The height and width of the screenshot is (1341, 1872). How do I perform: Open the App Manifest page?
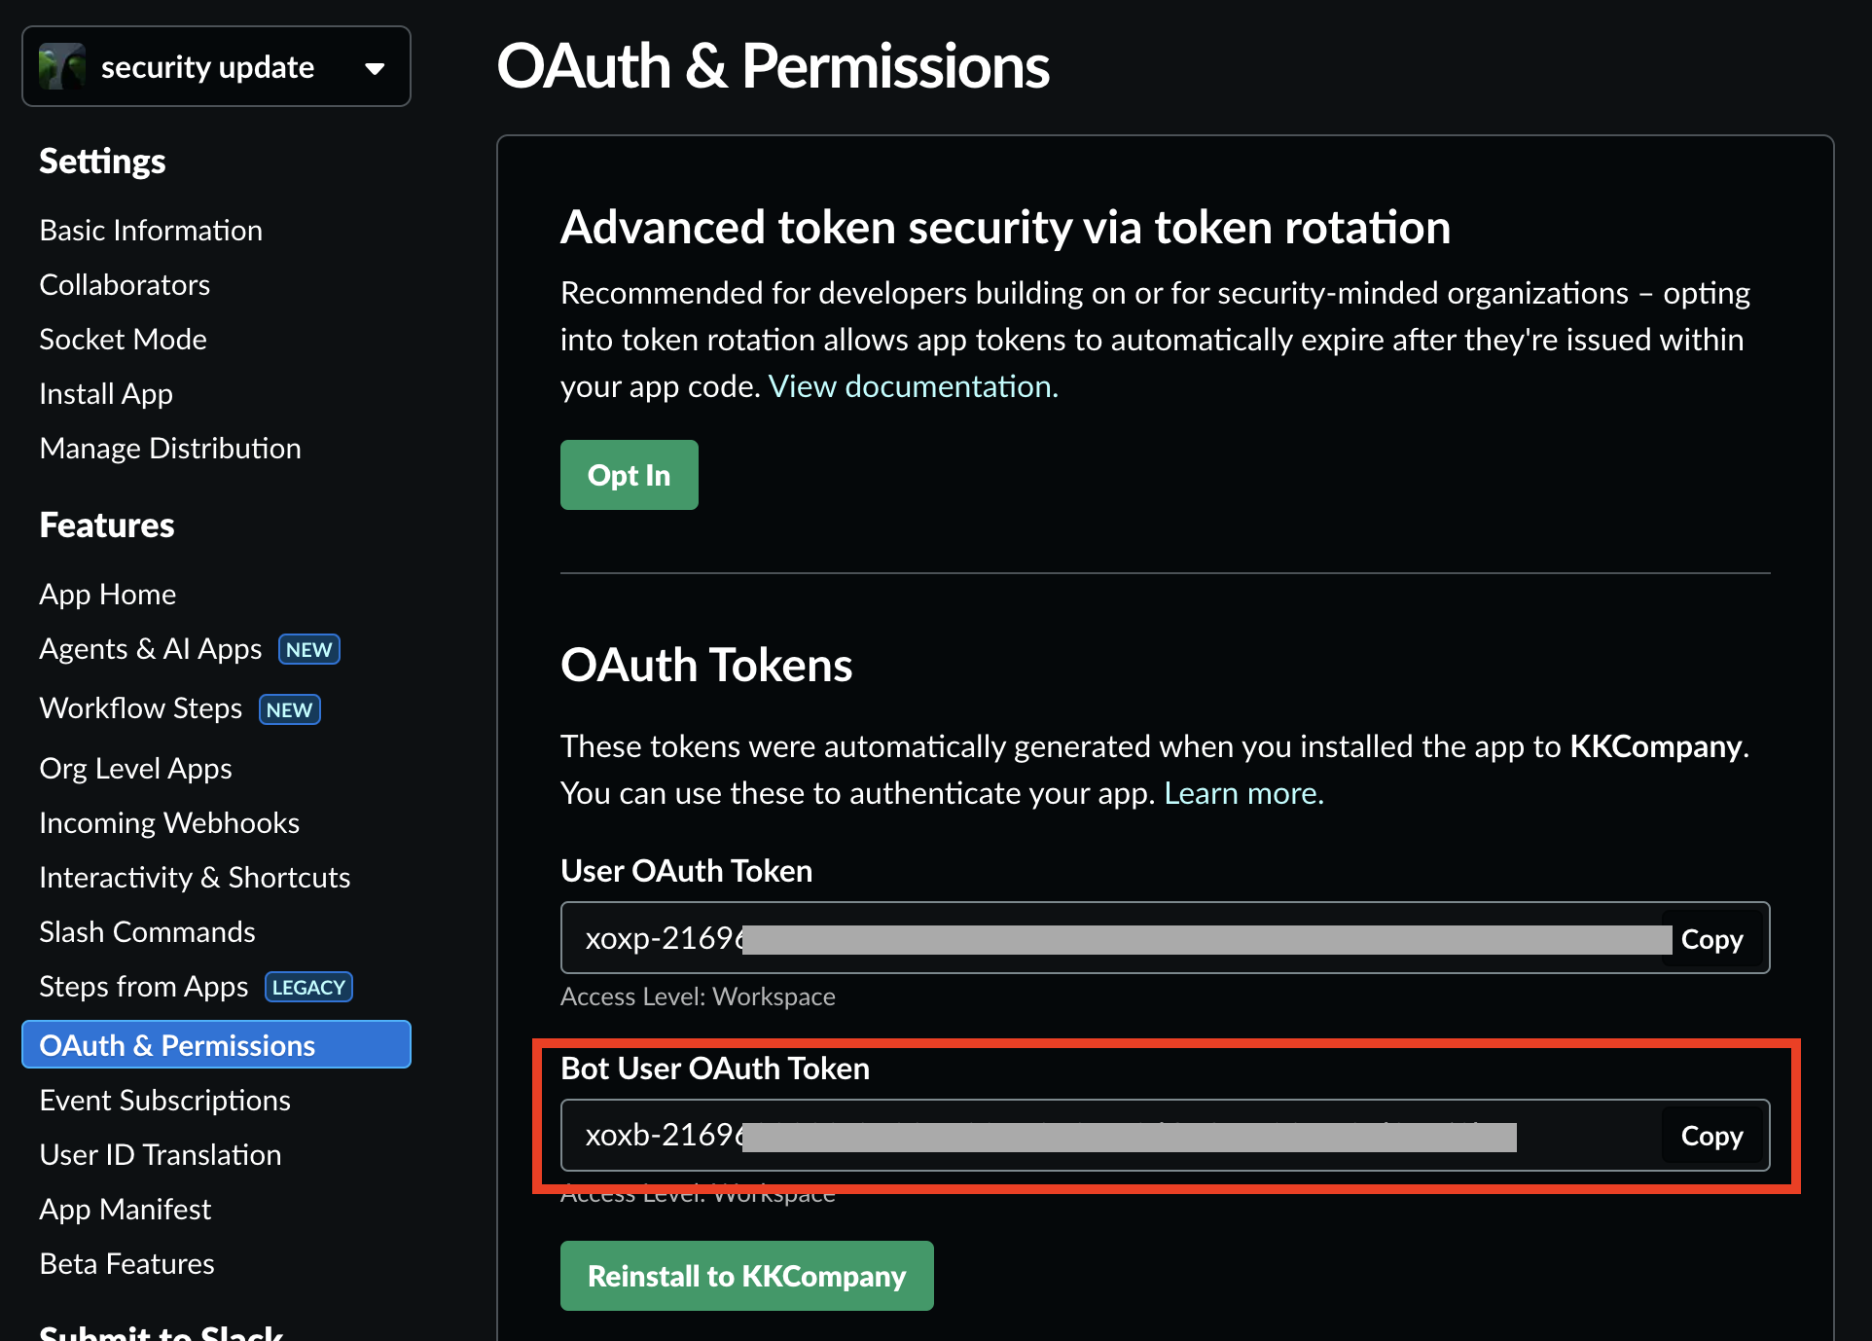(x=126, y=1209)
